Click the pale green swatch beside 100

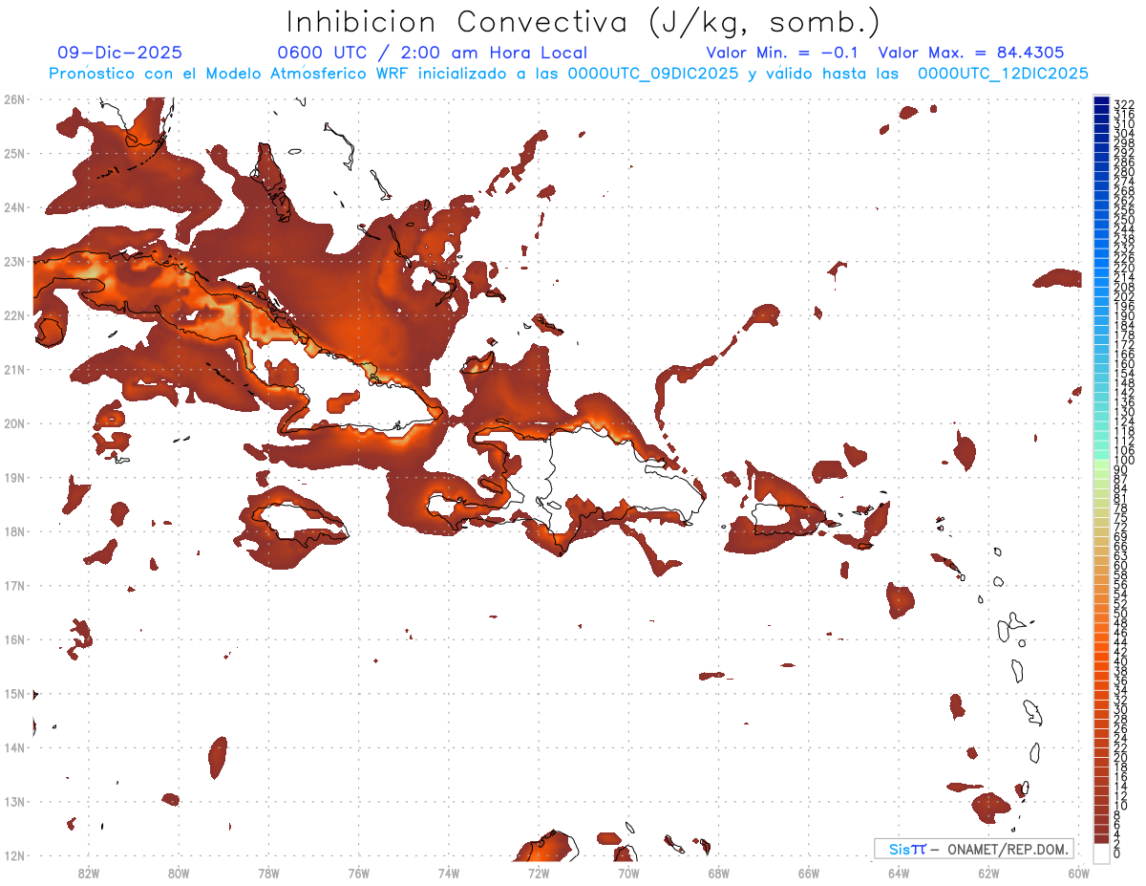pos(1101,463)
